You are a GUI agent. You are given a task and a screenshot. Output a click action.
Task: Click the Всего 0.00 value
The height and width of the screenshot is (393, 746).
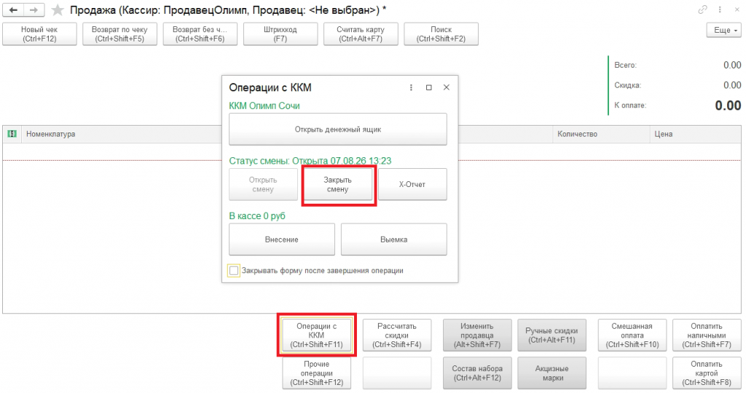click(732, 65)
